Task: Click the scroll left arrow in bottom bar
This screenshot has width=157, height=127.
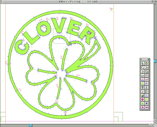Action: (x=150, y=125)
